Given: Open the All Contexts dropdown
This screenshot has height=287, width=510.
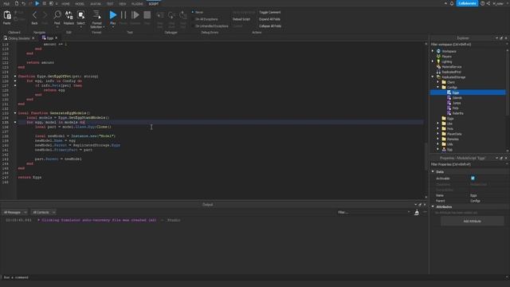Looking at the screenshot, I should click(43, 213).
